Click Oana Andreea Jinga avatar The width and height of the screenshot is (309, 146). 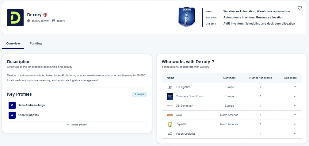pyautogui.click(x=12, y=105)
